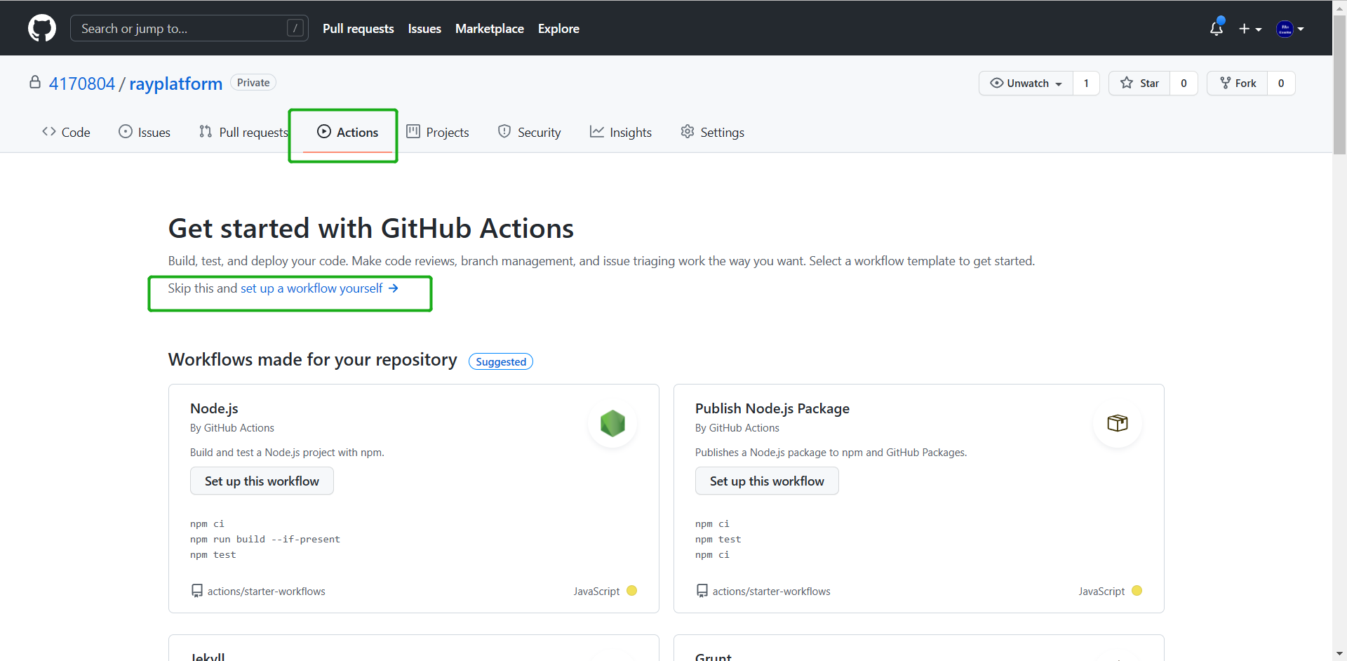Open Issues in top navigation

(x=424, y=29)
